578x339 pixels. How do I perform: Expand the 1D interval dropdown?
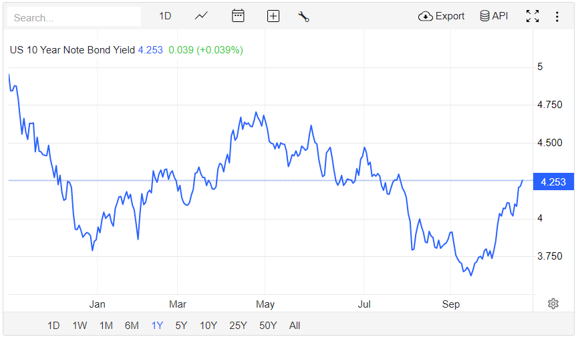[x=165, y=16]
